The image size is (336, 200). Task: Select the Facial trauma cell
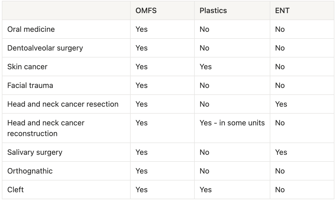pyautogui.click(x=30, y=86)
